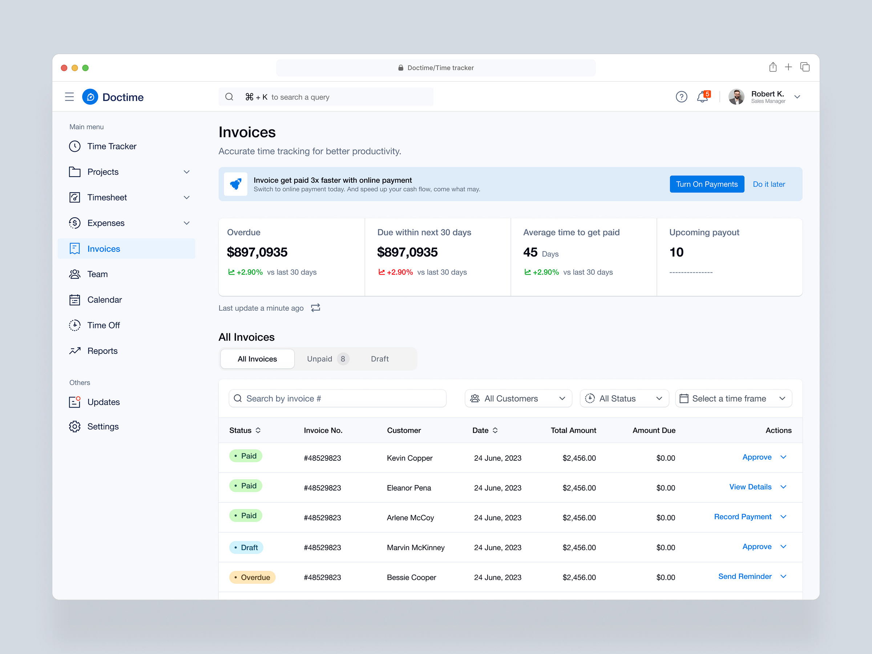Sort invoices by the Date column
The height and width of the screenshot is (654, 872).
485,430
